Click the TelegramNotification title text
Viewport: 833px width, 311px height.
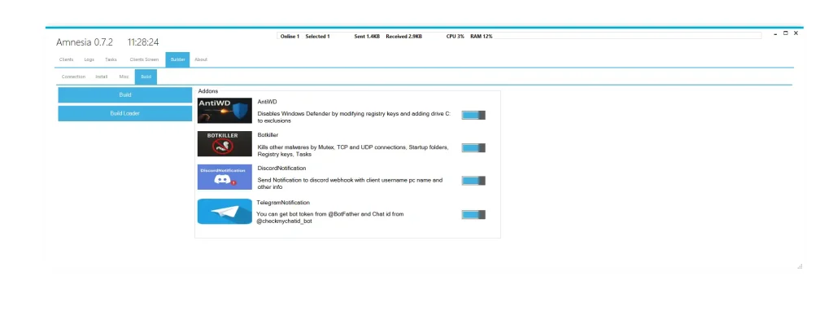[x=283, y=203]
